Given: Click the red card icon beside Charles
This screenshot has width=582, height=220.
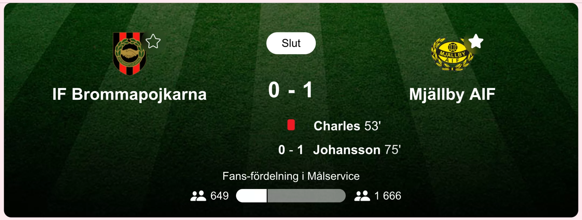Looking at the screenshot, I should click(291, 125).
